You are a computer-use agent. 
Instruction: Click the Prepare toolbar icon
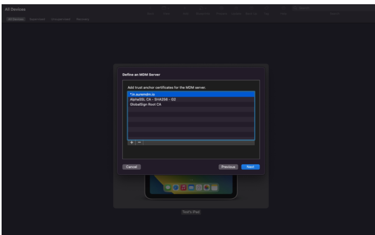coord(221,9)
